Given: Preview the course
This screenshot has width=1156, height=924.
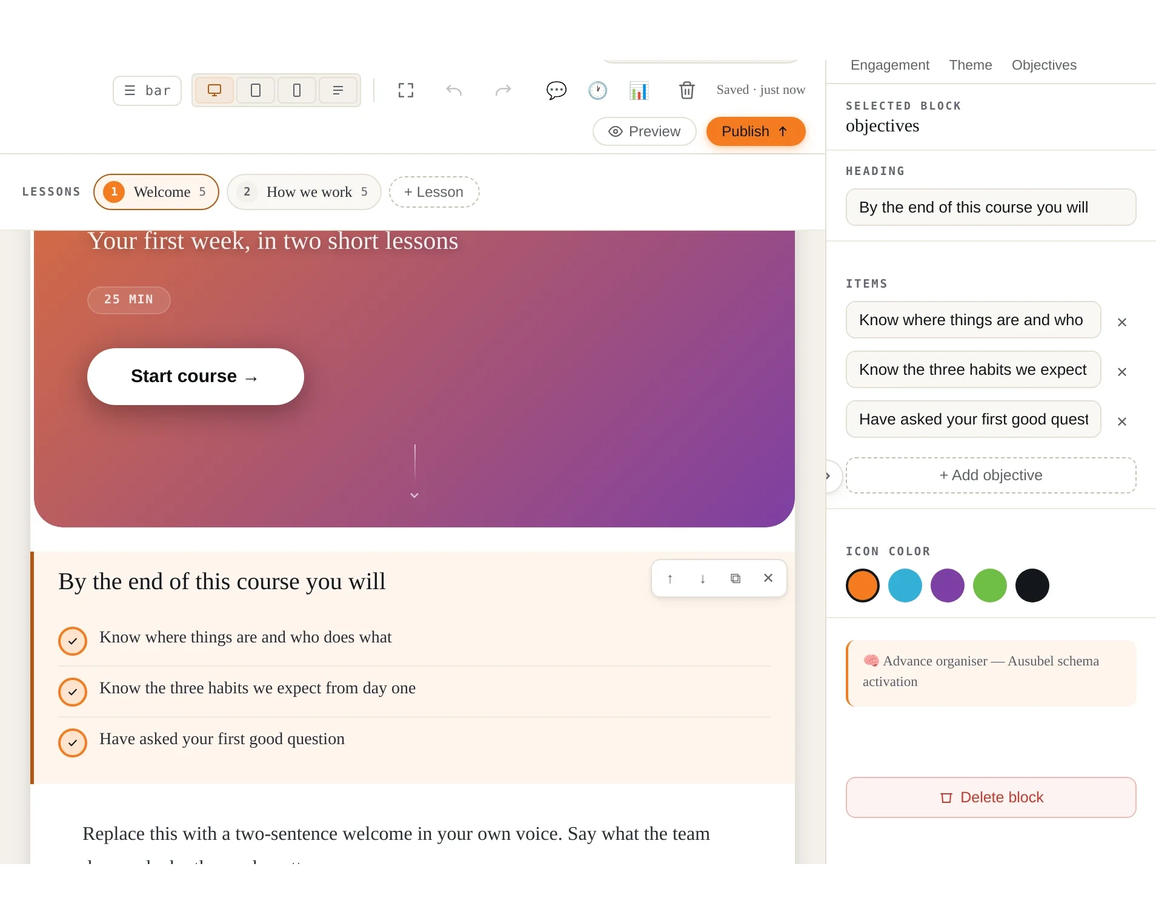Looking at the screenshot, I should coord(645,131).
